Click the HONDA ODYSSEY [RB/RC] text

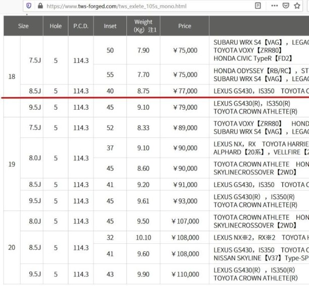(253, 71)
